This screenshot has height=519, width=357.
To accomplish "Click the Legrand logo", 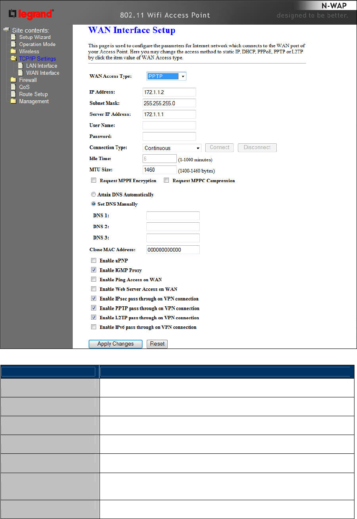I will click(31, 14).
